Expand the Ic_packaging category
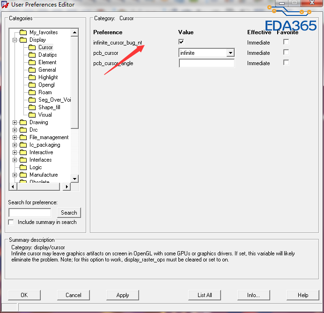 pos(15,145)
